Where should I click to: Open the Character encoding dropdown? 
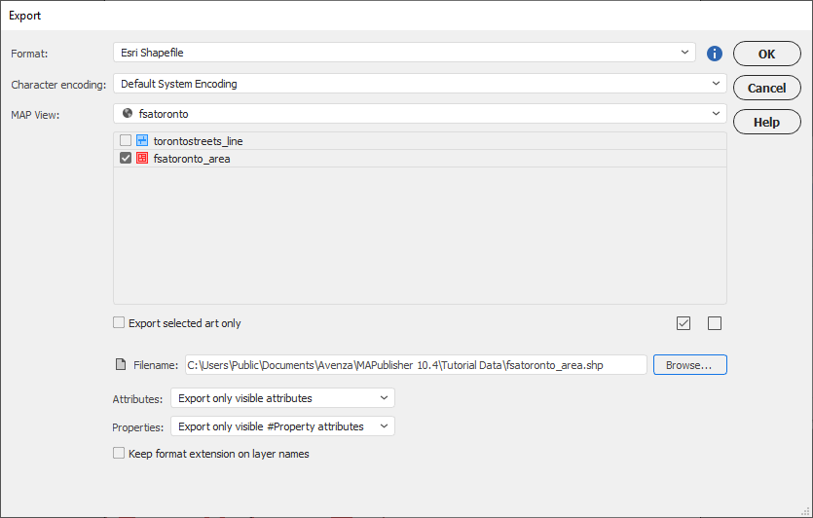click(420, 84)
